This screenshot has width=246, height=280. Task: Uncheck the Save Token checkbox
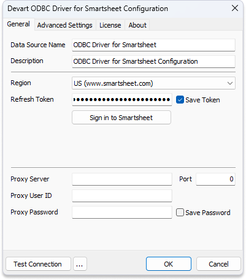[180, 100]
